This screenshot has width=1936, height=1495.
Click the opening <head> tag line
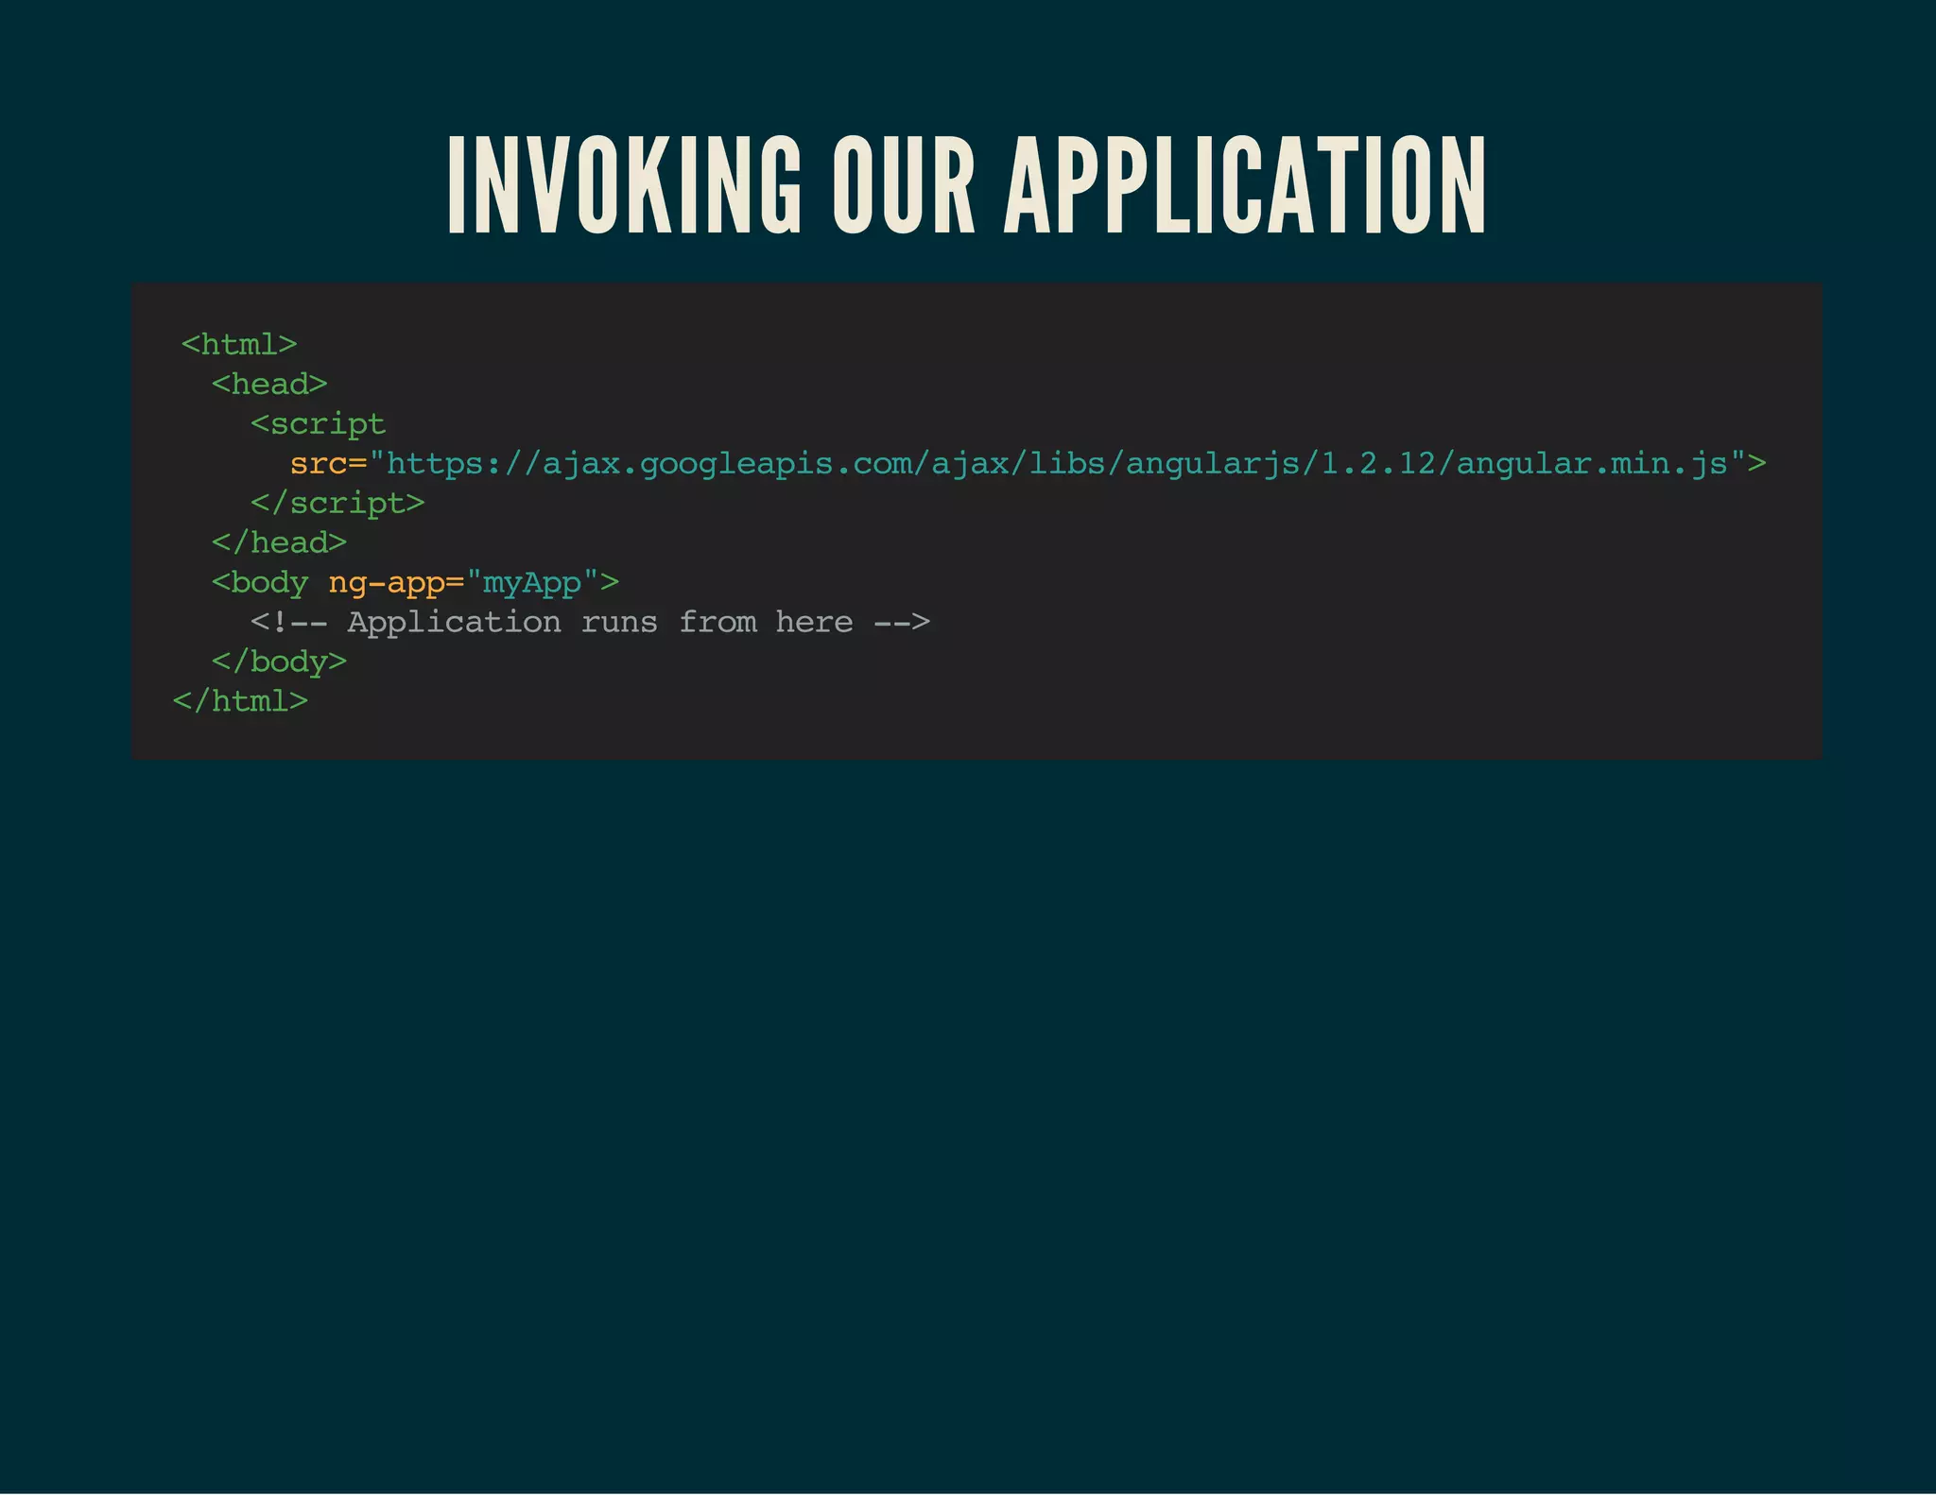tap(269, 384)
